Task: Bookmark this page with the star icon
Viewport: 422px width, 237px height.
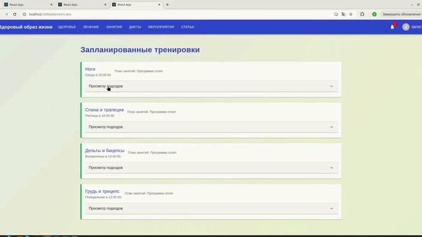Action: [x=351, y=14]
